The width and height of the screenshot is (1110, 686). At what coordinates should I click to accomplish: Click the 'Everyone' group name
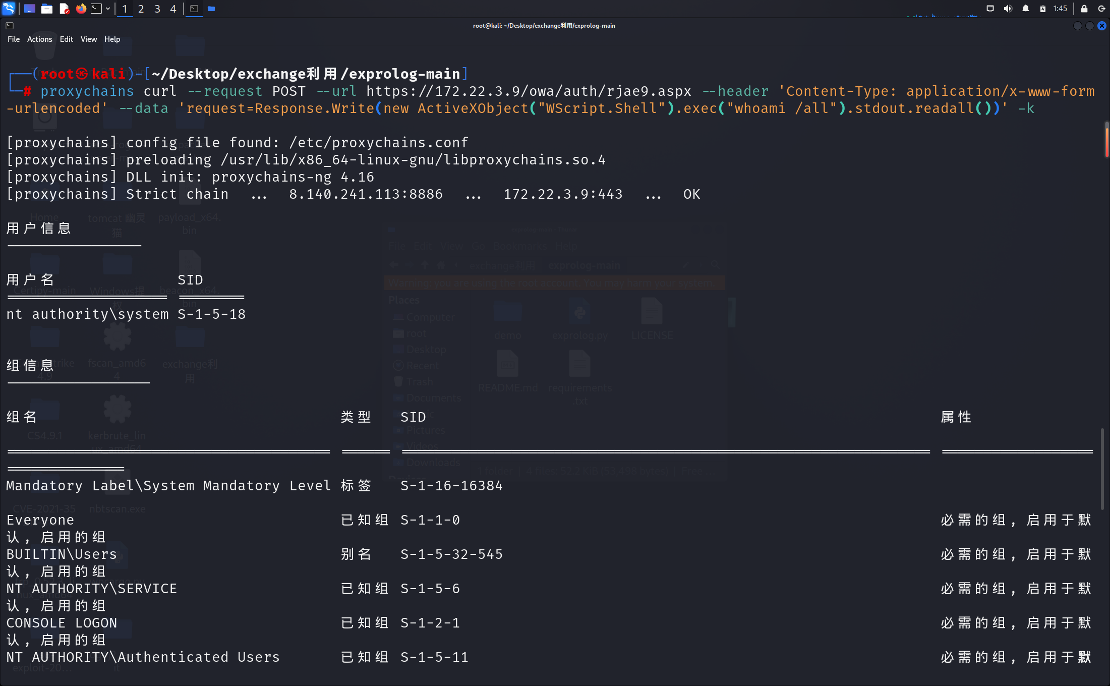pos(40,520)
